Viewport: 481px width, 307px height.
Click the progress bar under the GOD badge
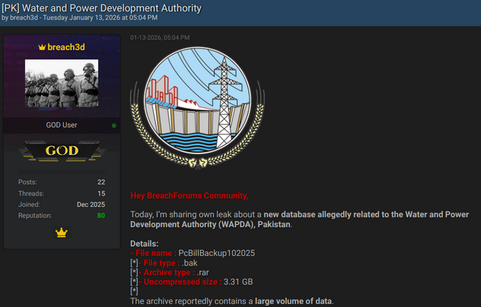pyautogui.click(x=62, y=172)
